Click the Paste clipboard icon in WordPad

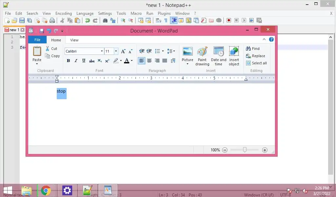pyautogui.click(x=37, y=52)
